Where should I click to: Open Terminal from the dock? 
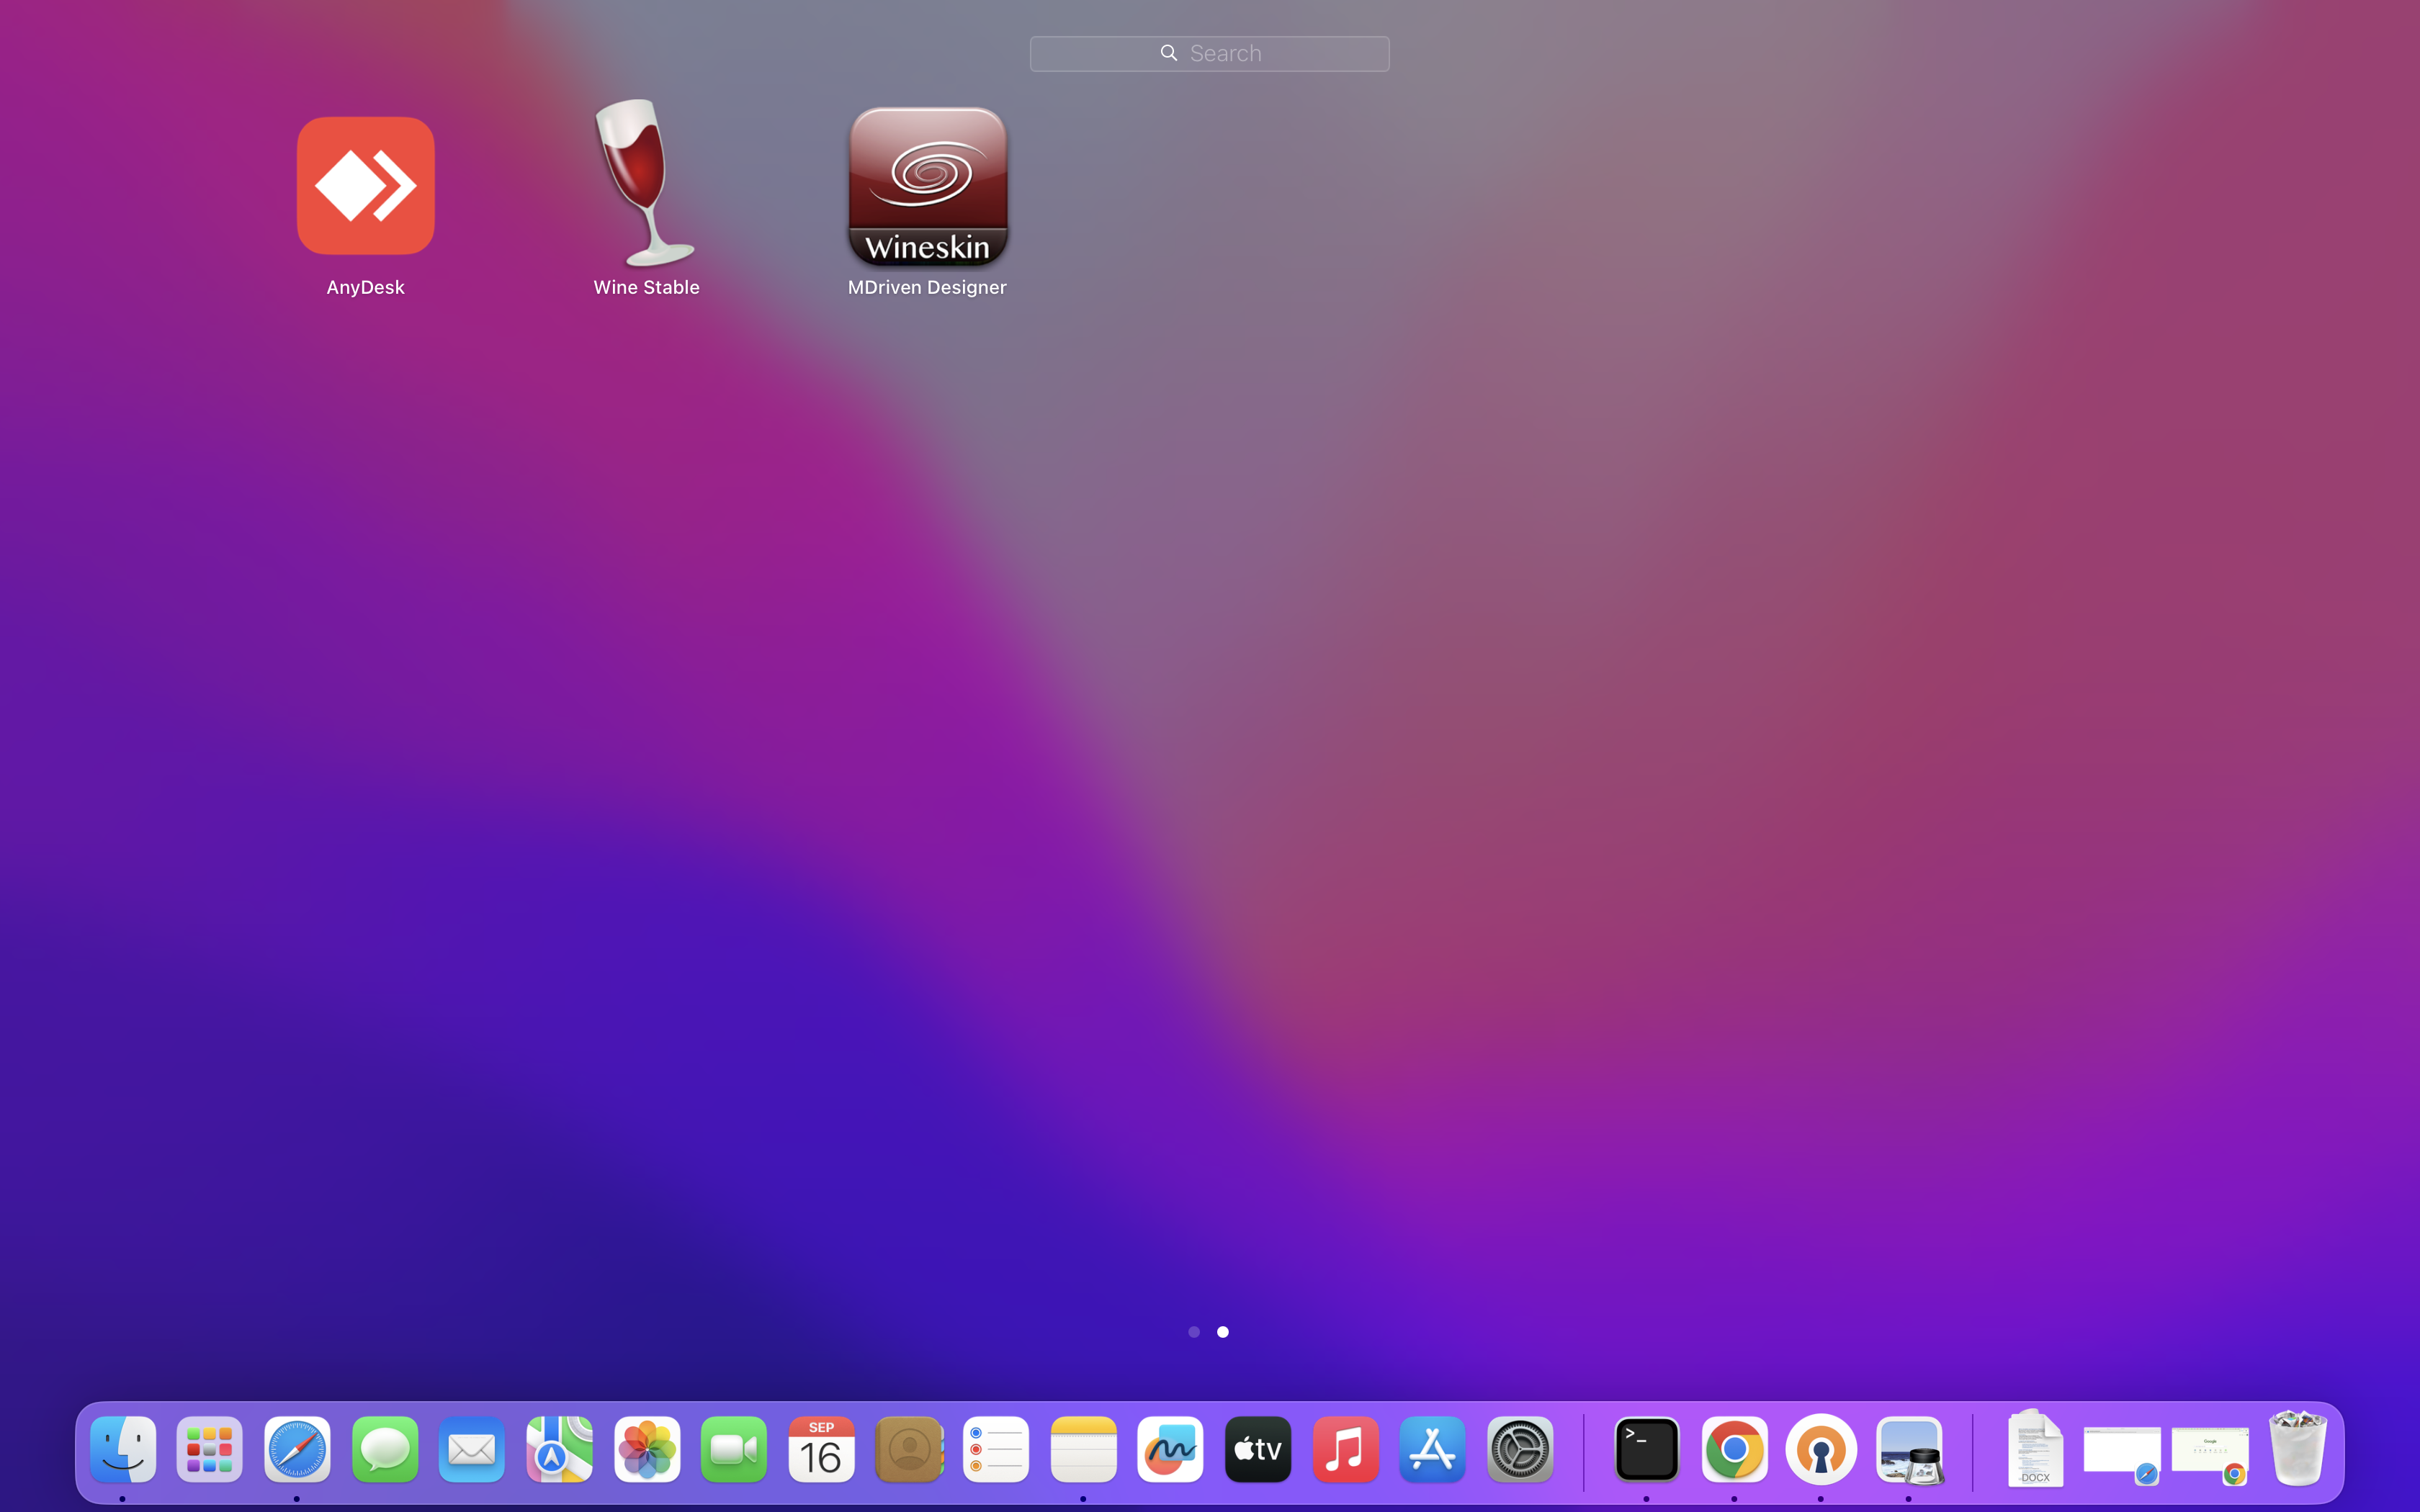click(1646, 1449)
